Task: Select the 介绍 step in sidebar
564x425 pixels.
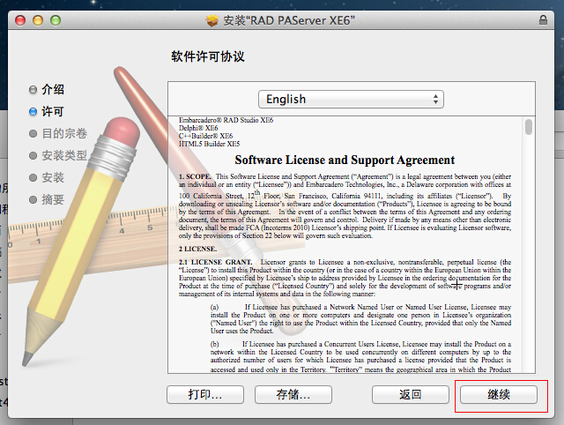Action: click(47, 89)
